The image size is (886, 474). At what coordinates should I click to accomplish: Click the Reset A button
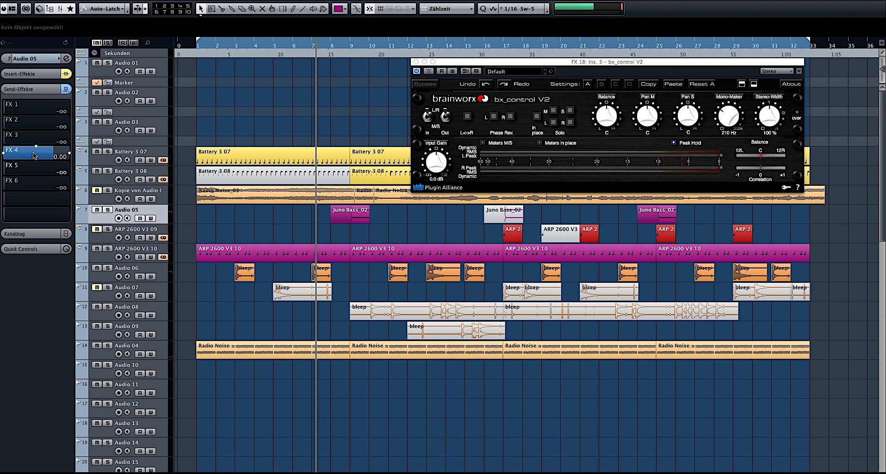[x=702, y=84]
